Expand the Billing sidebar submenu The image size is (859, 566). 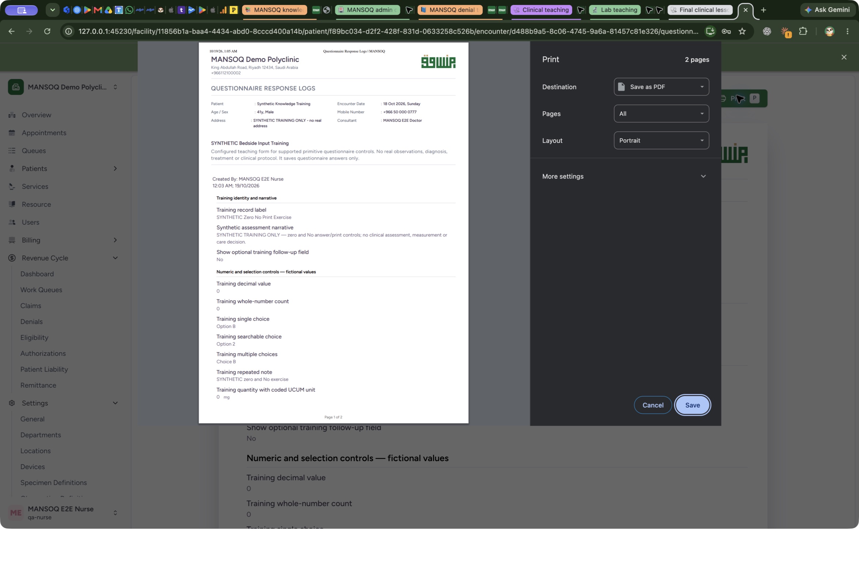point(115,240)
